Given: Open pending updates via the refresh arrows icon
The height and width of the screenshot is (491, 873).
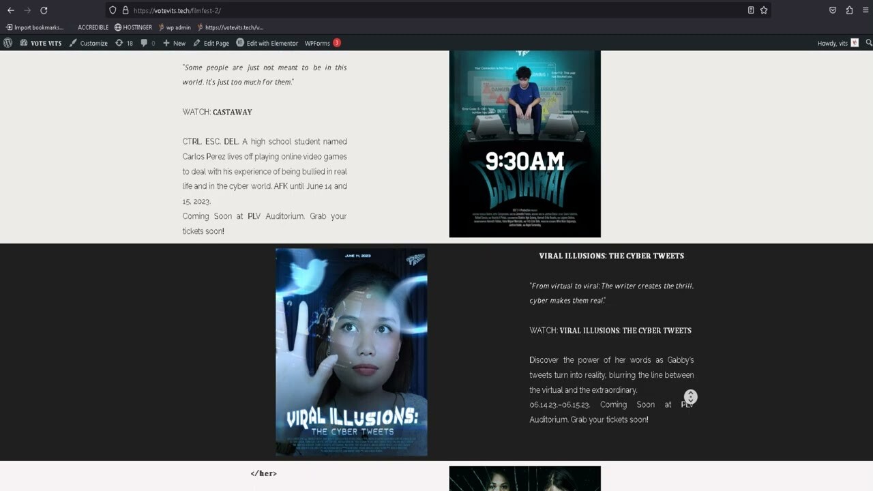Looking at the screenshot, I should click(119, 43).
